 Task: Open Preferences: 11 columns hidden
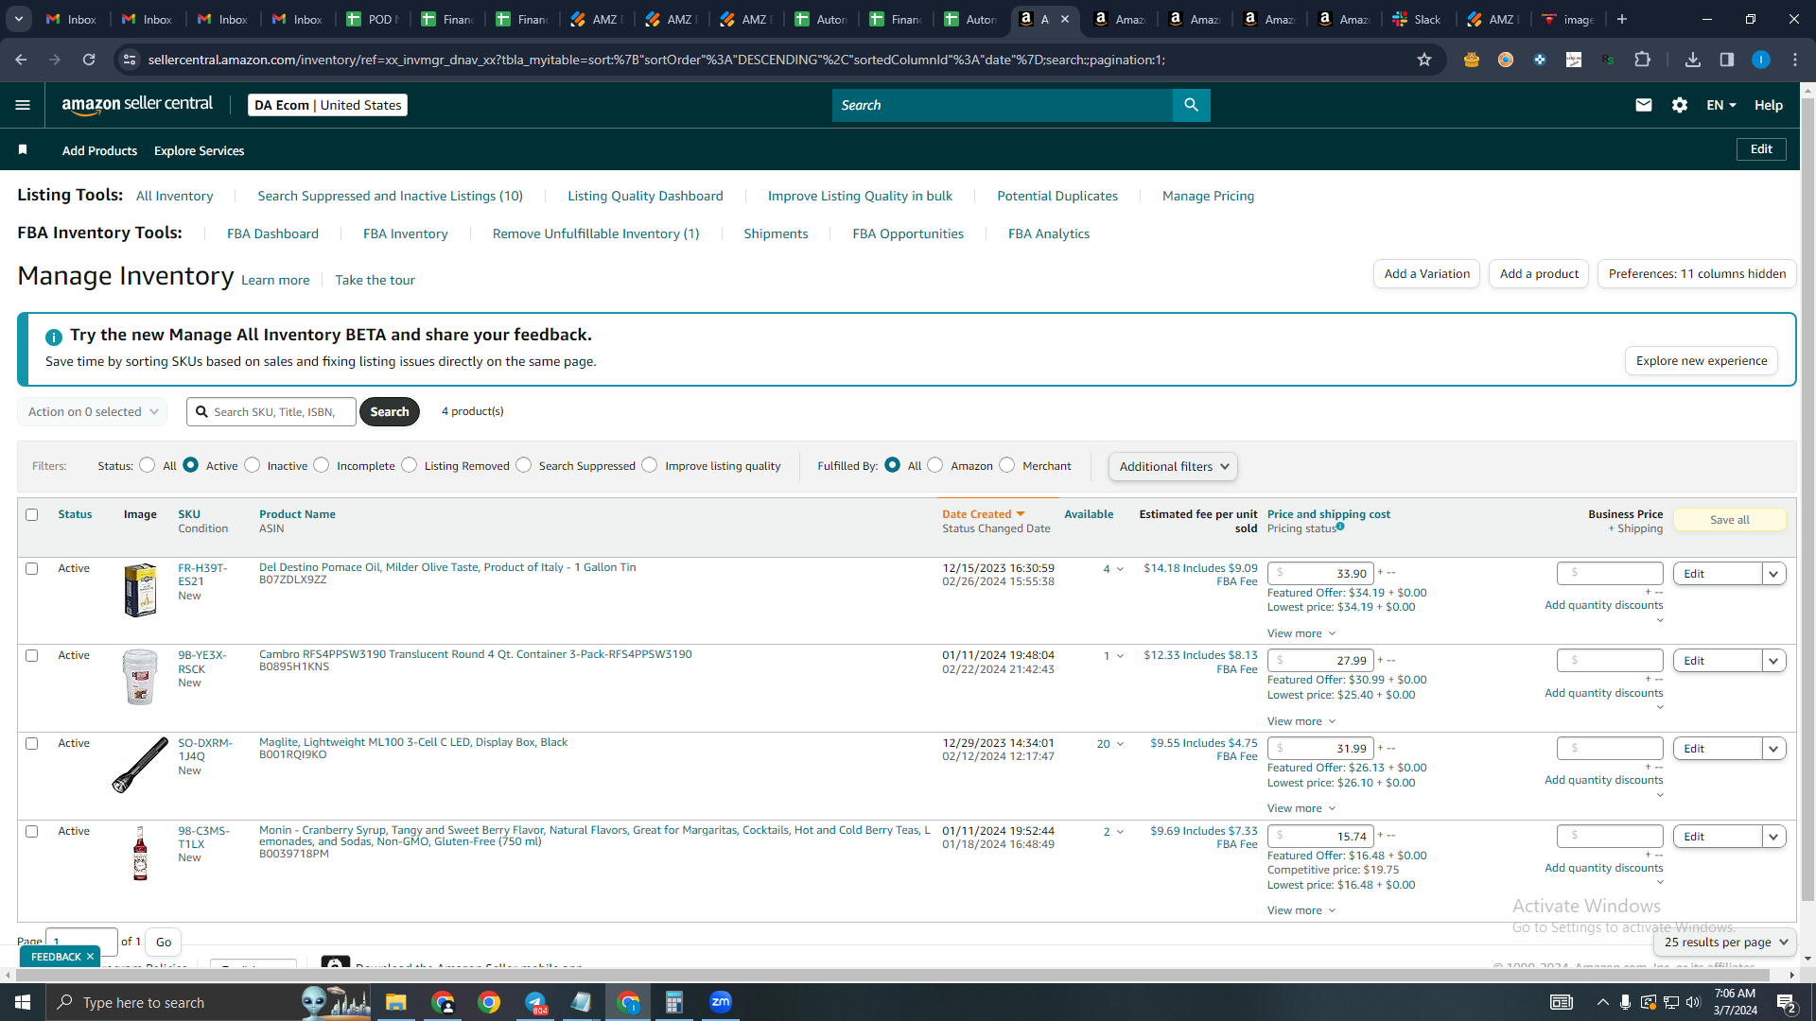1697,274
